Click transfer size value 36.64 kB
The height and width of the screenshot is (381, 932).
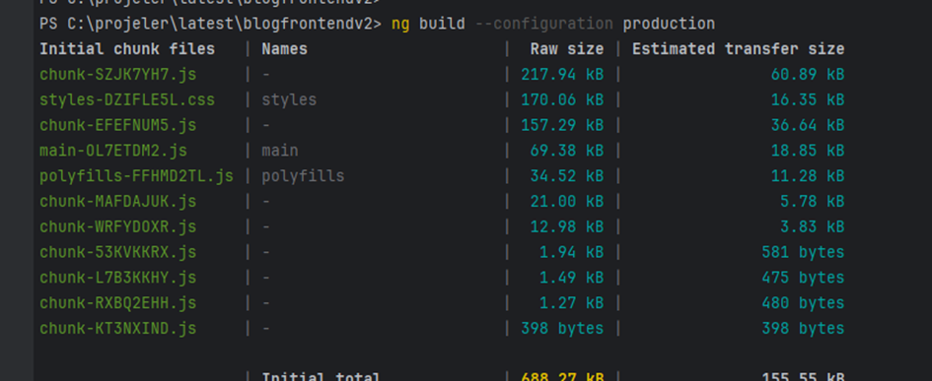coord(808,126)
